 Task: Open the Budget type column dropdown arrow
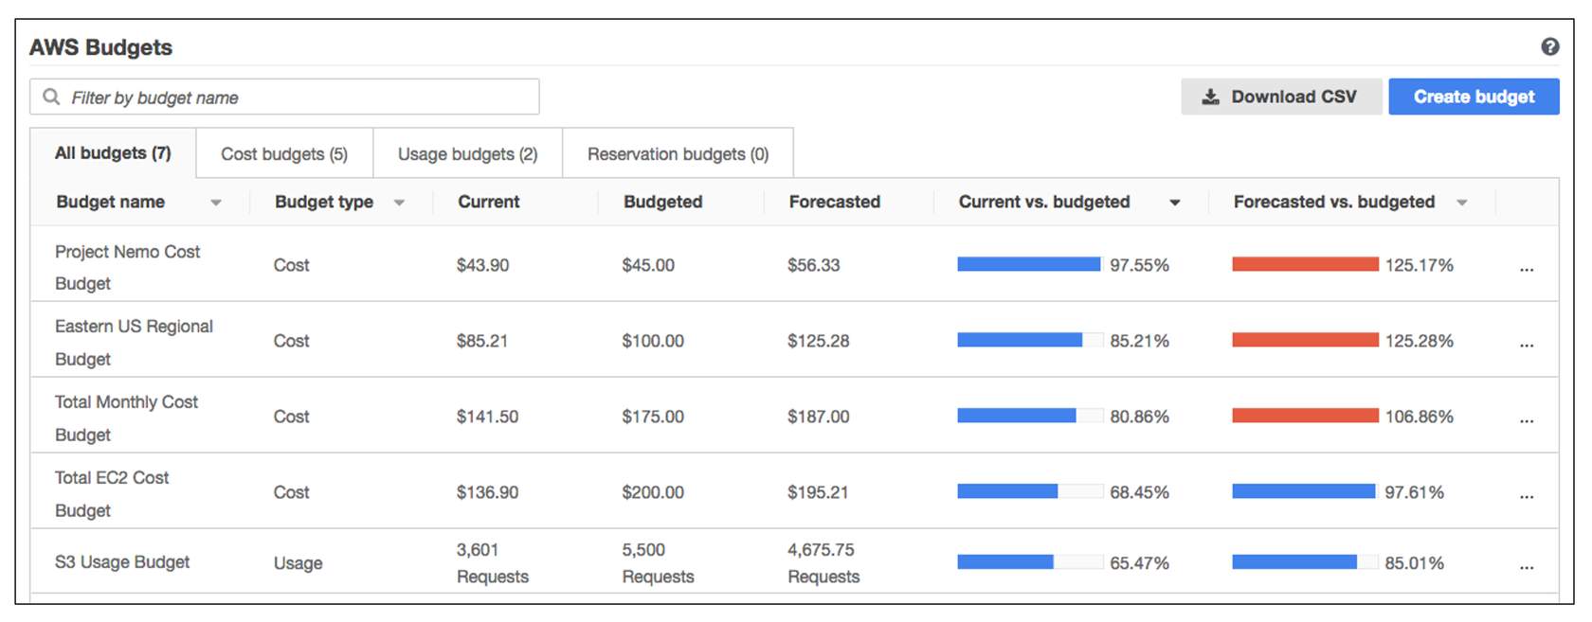(x=399, y=203)
